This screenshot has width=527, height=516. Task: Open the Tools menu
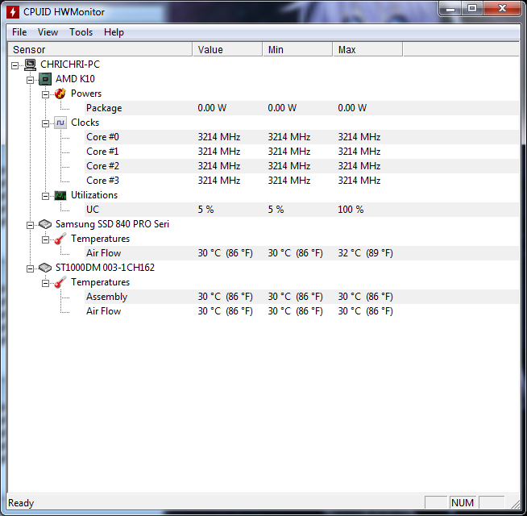(x=81, y=32)
